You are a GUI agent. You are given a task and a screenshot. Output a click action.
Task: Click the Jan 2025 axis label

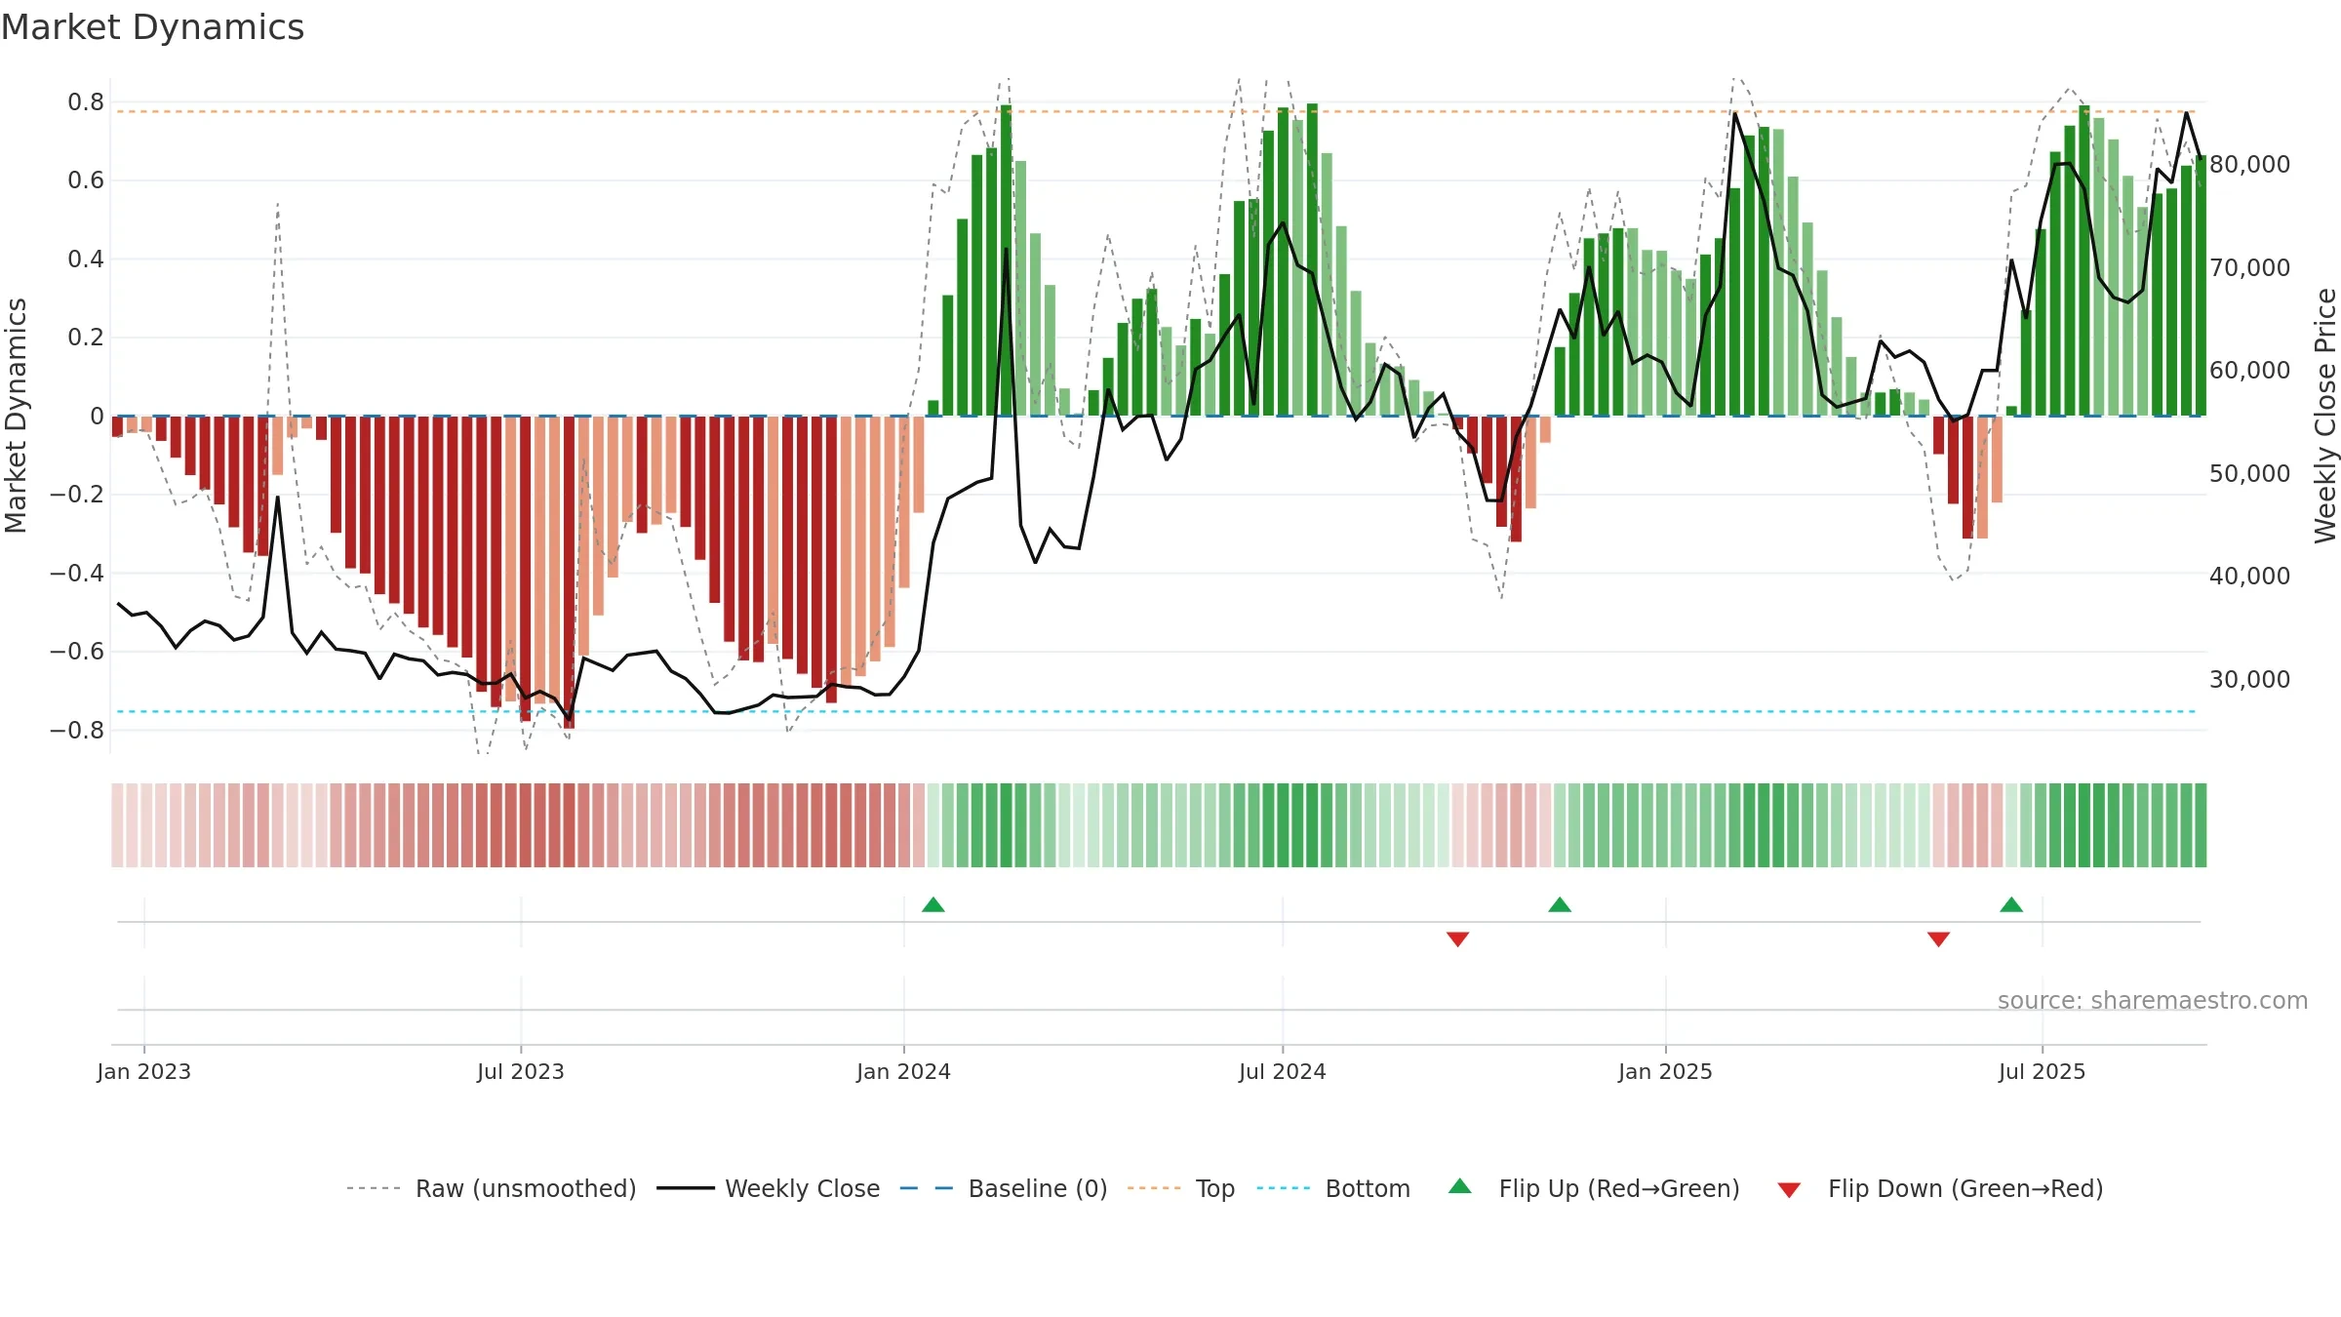coord(1666,1071)
